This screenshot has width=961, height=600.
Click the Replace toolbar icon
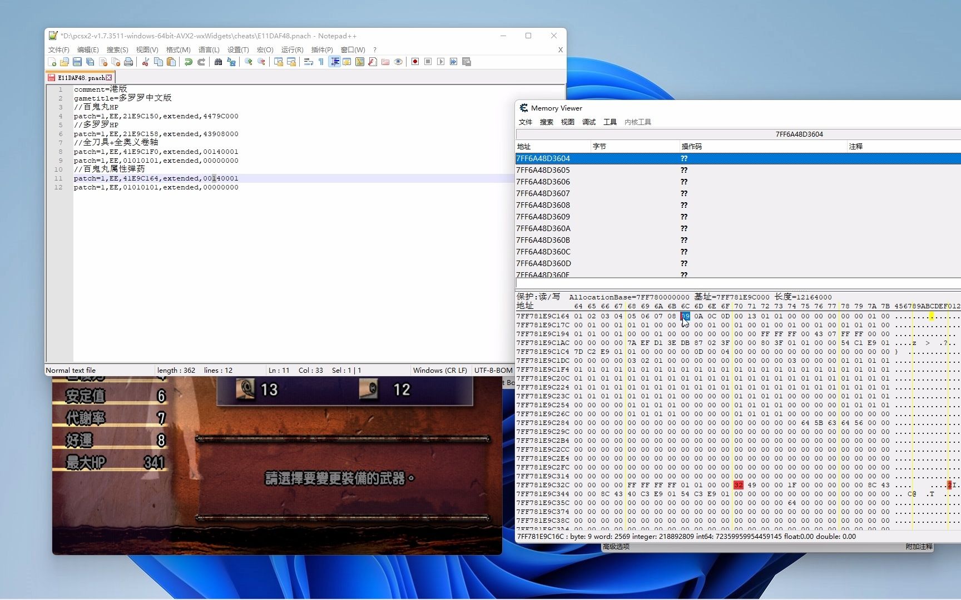(231, 62)
